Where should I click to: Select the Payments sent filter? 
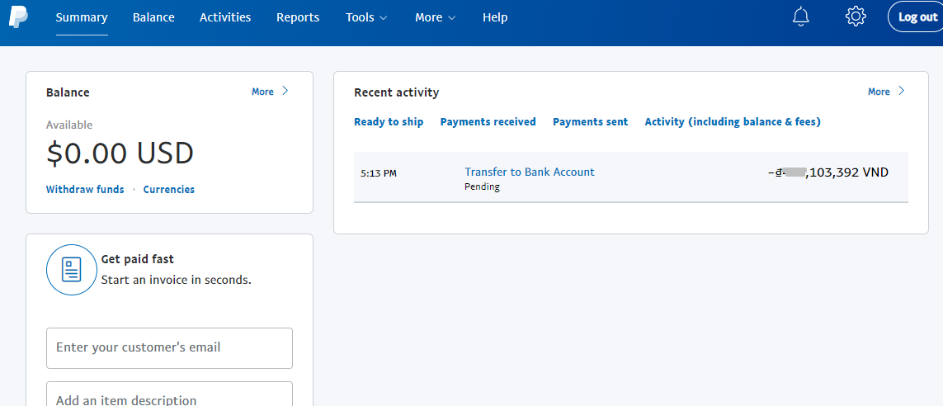590,122
